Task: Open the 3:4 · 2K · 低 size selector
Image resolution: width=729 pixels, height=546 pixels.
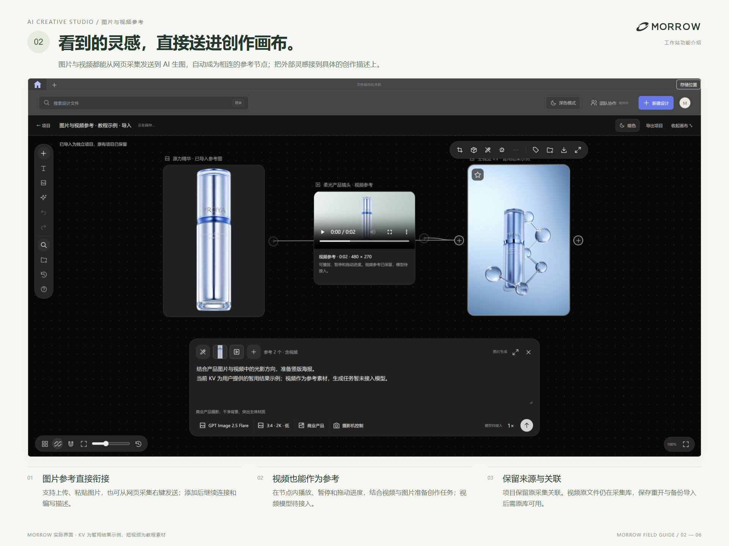Action: 273,425
